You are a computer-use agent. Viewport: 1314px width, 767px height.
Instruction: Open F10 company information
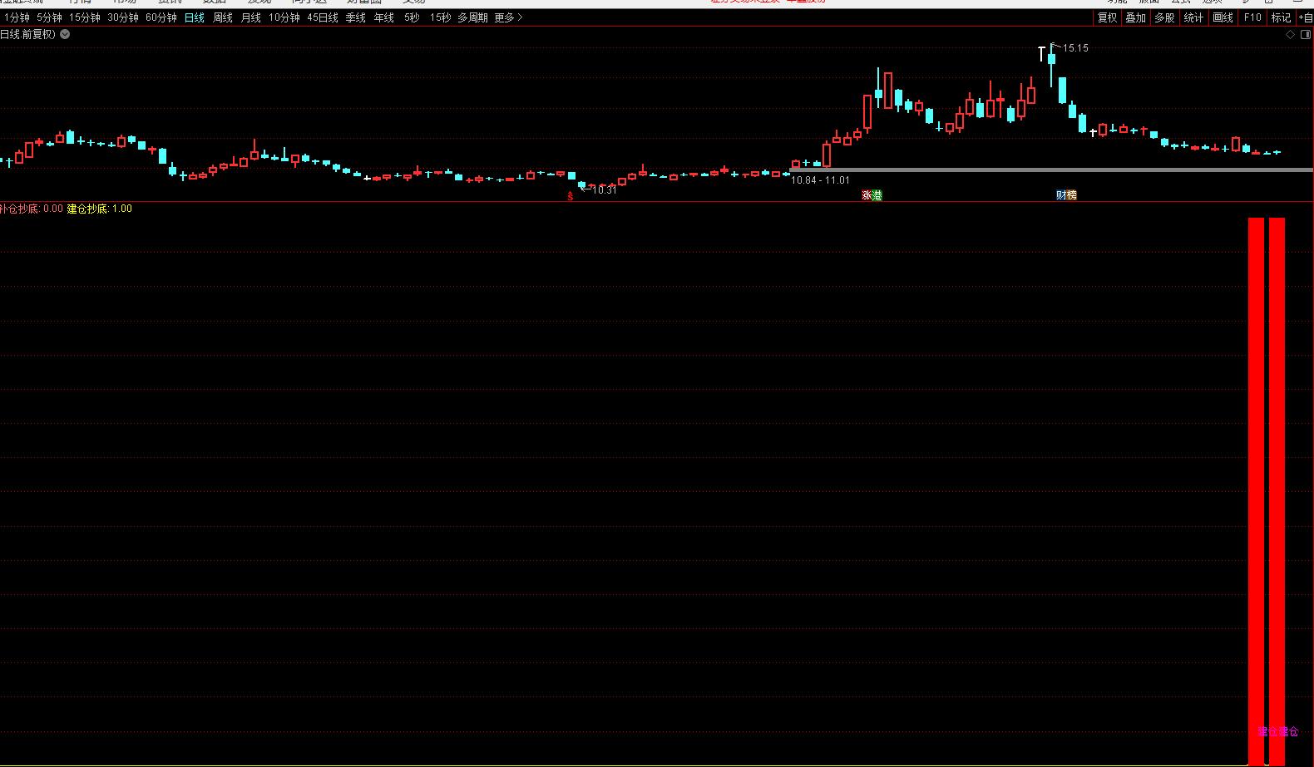click(x=1252, y=17)
